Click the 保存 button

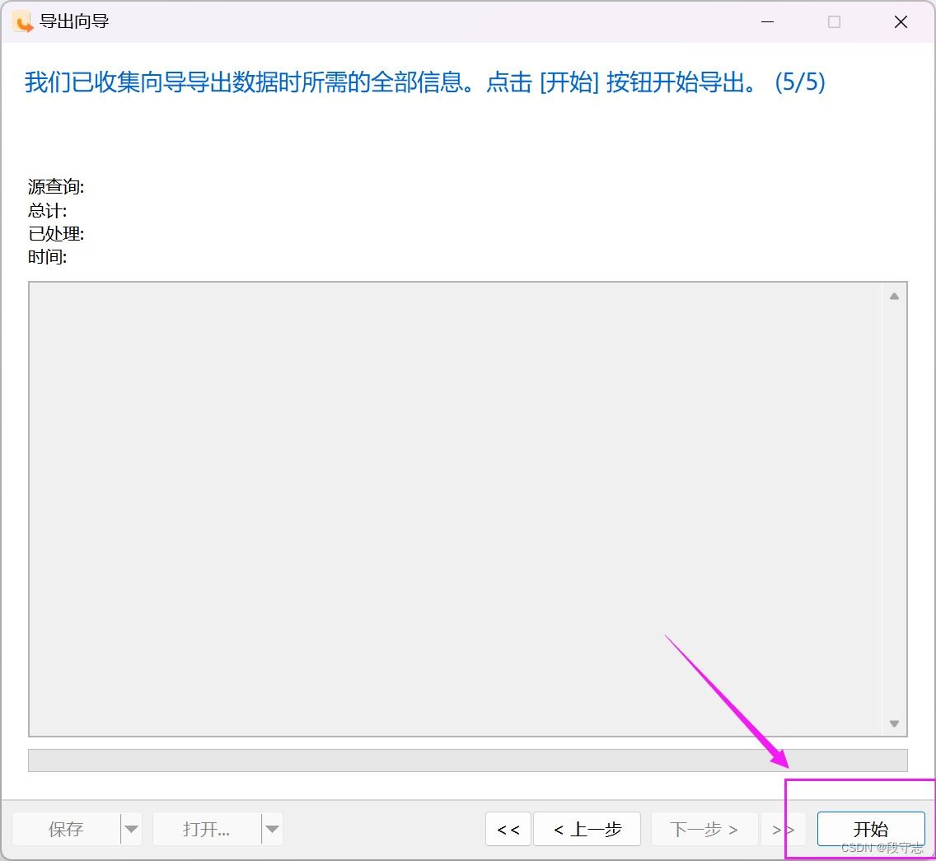[66, 829]
